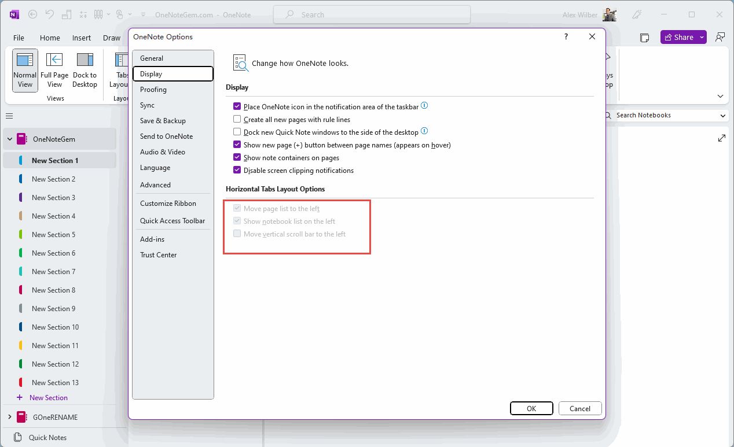The height and width of the screenshot is (447, 734).
Task: Collapse the OneNoteGem notebook chevron
Action: click(x=9, y=139)
